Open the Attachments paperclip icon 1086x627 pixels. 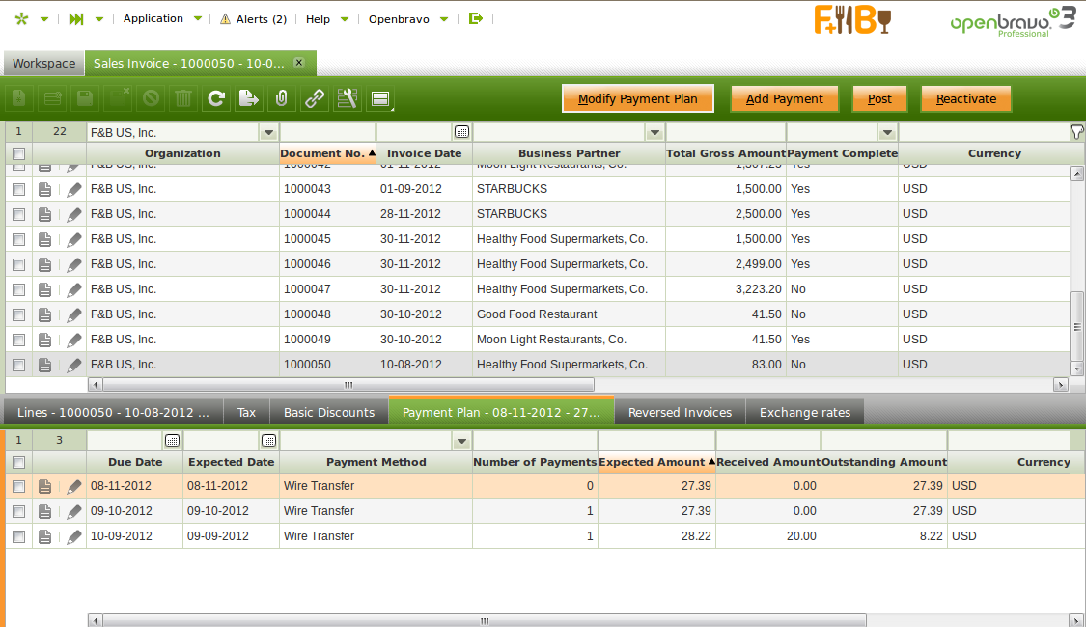pyautogui.click(x=282, y=98)
